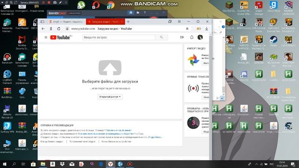This screenshot has height=168, width=299.
Task: Click the Bandicam red record taskbar icon
Action: (130, 164)
